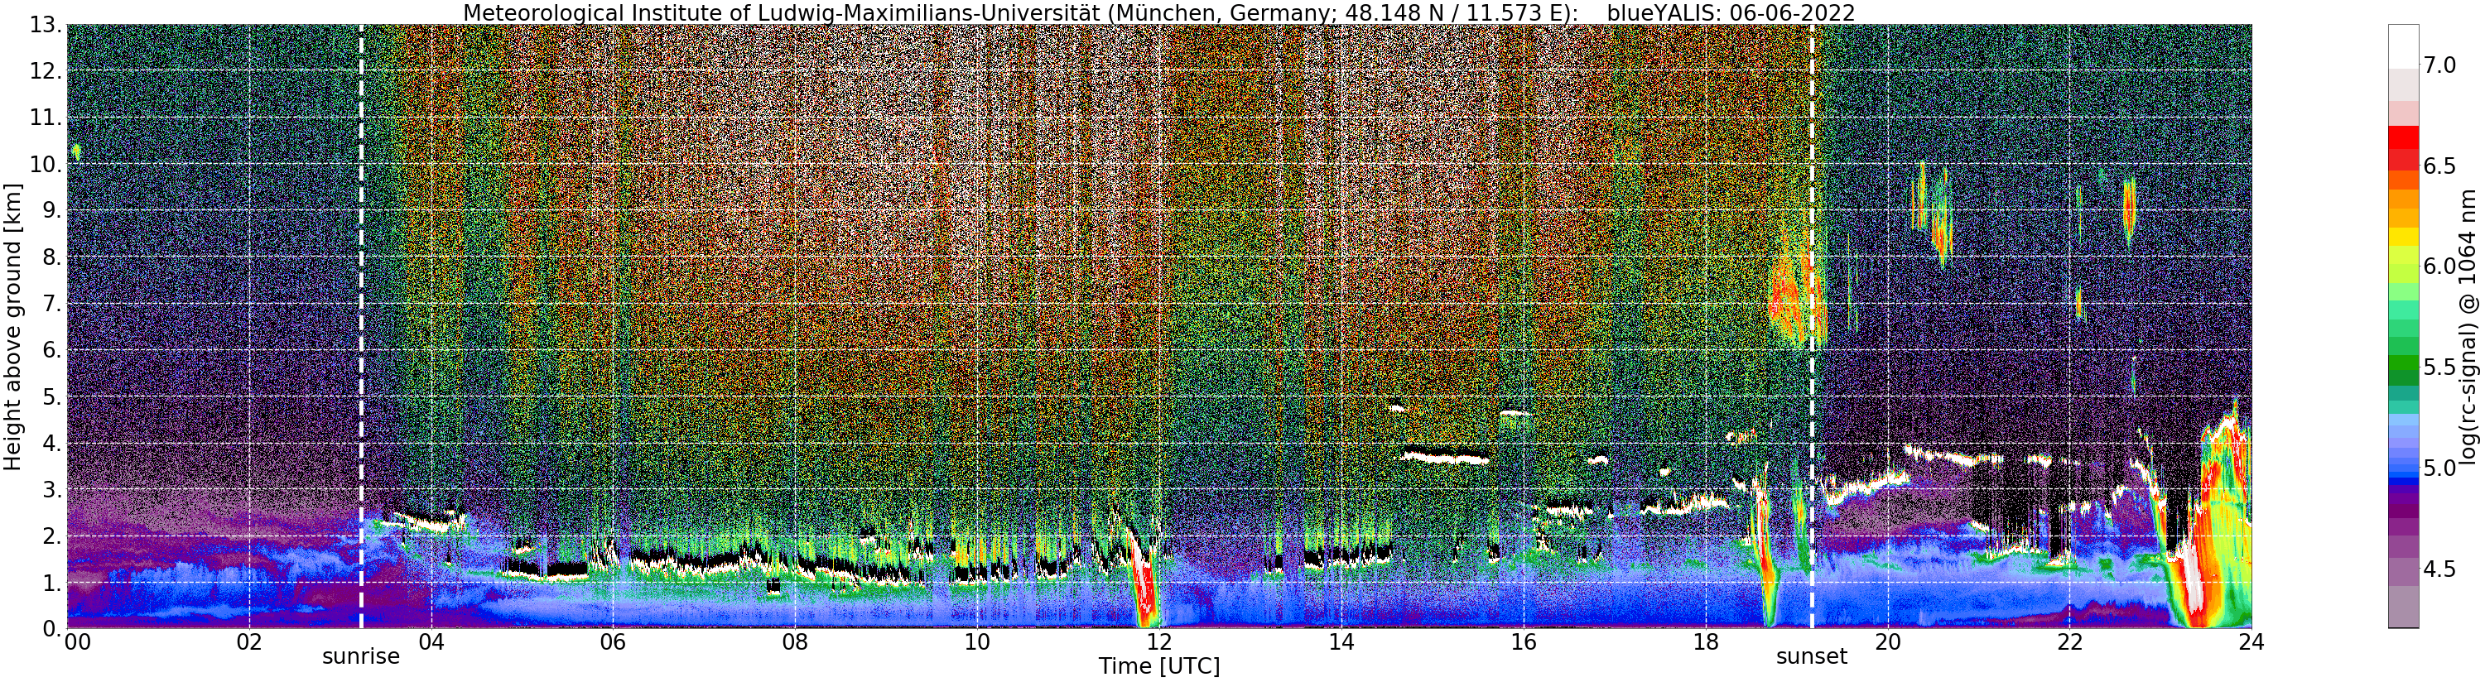The image size is (2485, 682).
Task: Click the 02 tick label on the time axis
Action: click(249, 642)
